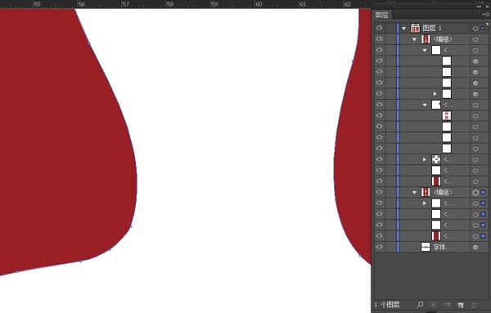491x313 pixels.
Task: Click the 图层 1 layer thumbnail
Action: click(415, 28)
